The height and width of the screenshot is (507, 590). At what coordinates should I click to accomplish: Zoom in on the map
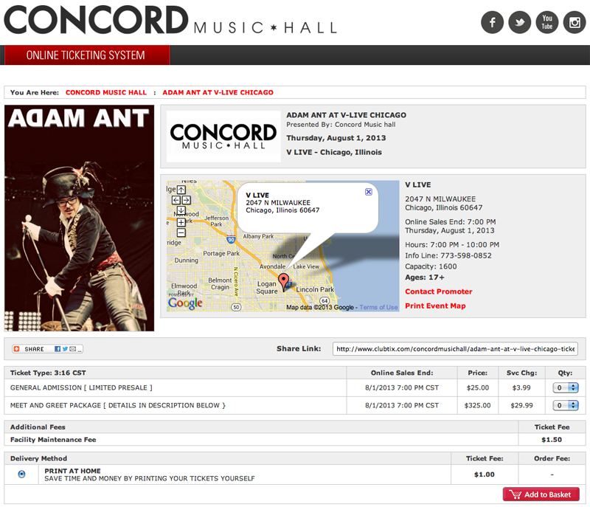(181, 221)
